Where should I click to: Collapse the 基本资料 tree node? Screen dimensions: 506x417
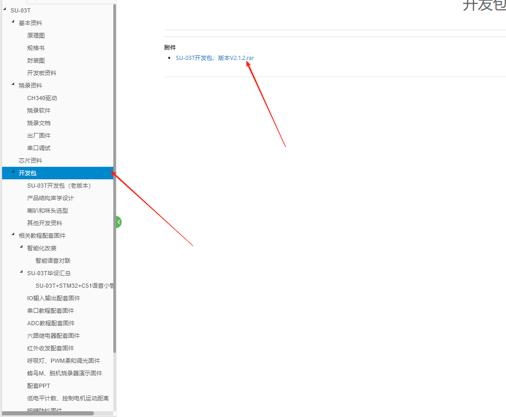(x=13, y=22)
